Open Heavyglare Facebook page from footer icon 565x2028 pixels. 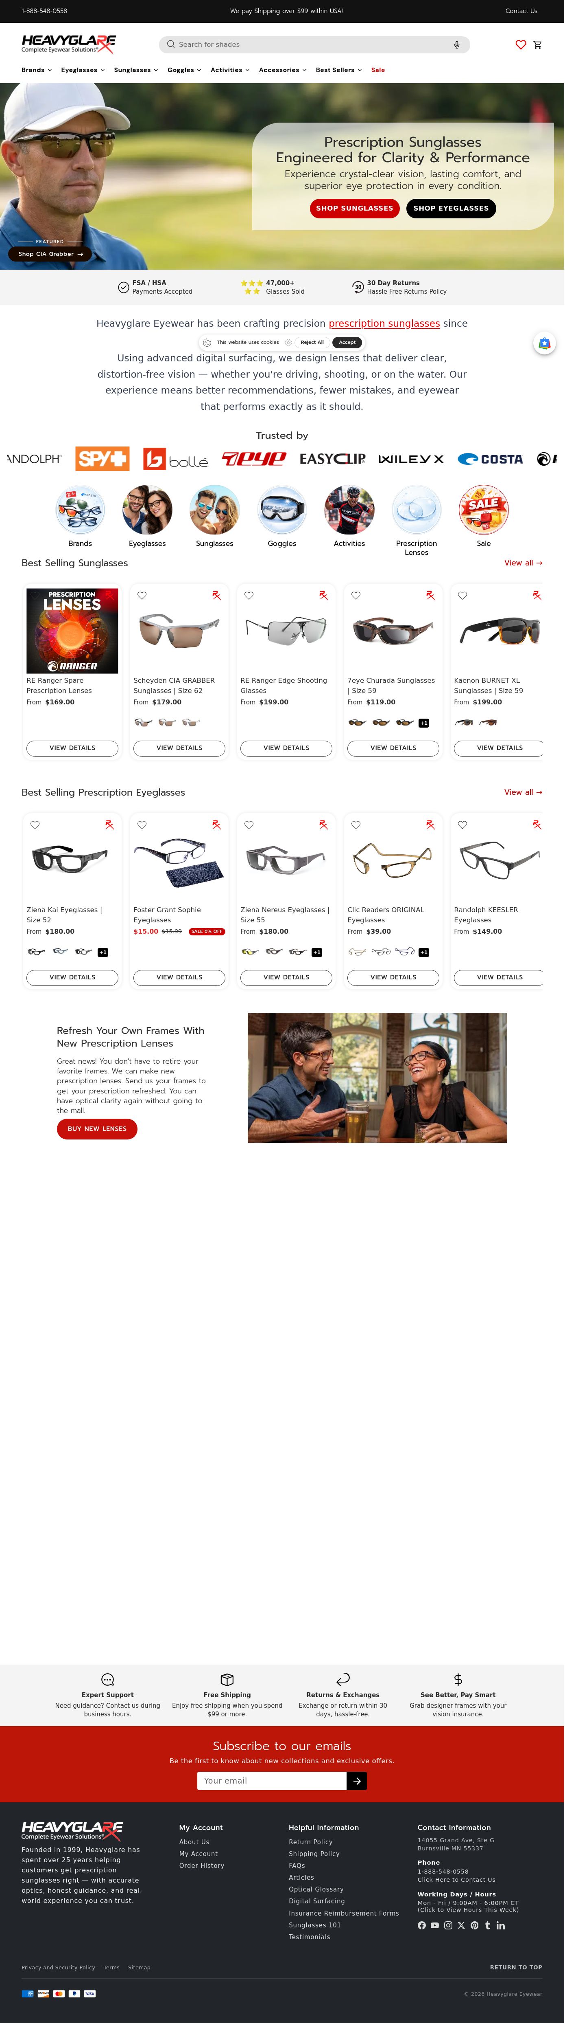coord(421,1925)
